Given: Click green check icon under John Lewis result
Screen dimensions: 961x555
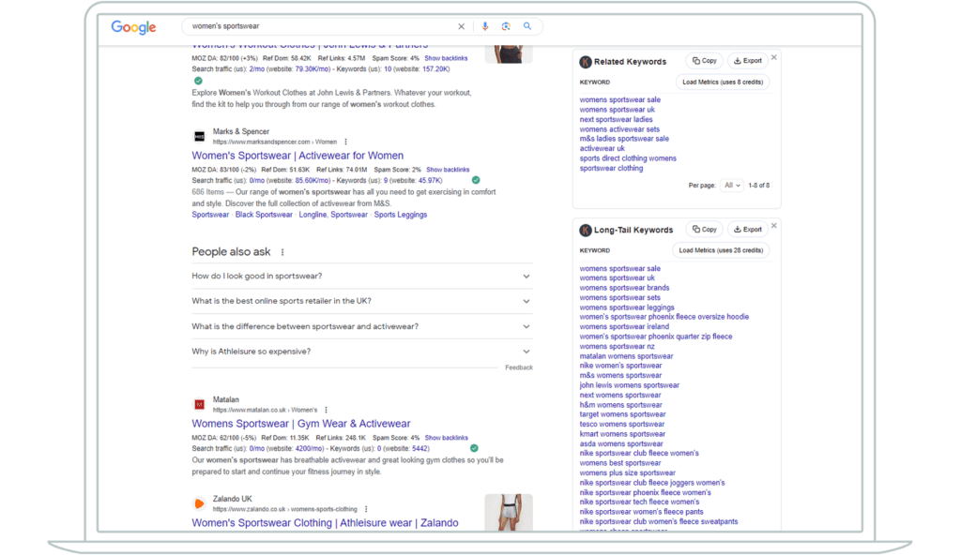Looking at the screenshot, I should point(198,81).
